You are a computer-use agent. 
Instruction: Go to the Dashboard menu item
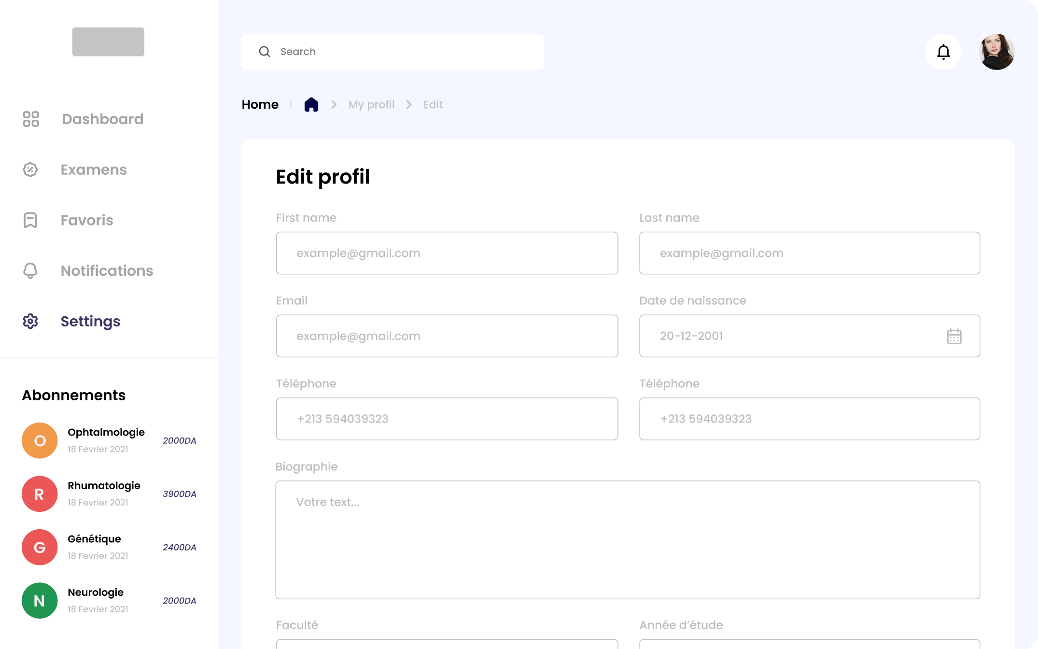coord(102,119)
